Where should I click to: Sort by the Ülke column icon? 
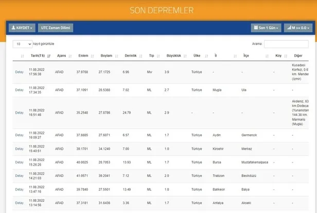[x=206, y=56]
